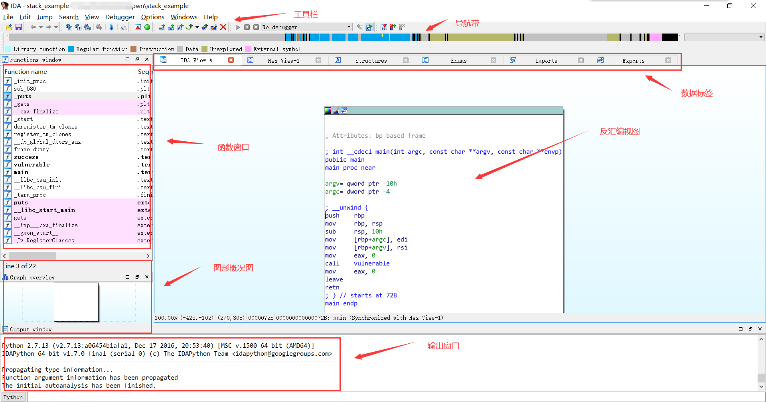The width and height of the screenshot is (766, 402).
Task: Switch to the Imports tab
Action: 546,61
